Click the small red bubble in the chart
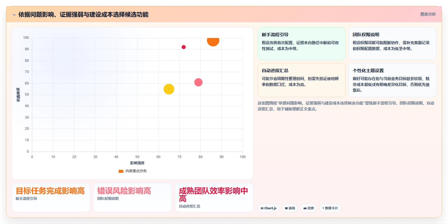448x224 pixels. (x=184, y=47)
